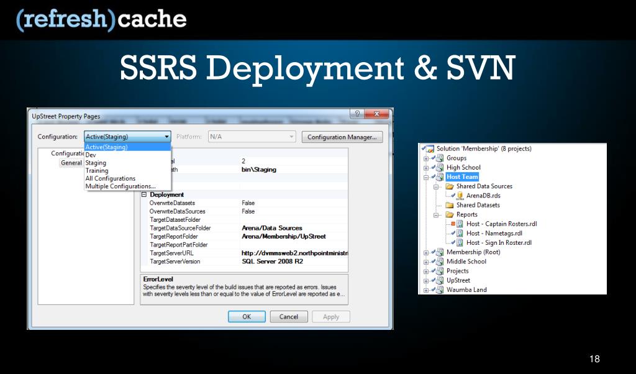This screenshot has width=636, height=374.
Task: Click the Host - Nametags.rdl report icon
Action: [x=460, y=233]
